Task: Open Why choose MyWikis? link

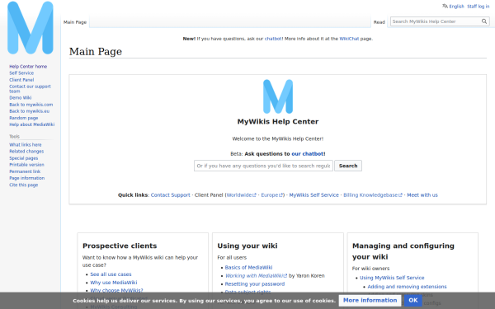Action: click(116, 290)
